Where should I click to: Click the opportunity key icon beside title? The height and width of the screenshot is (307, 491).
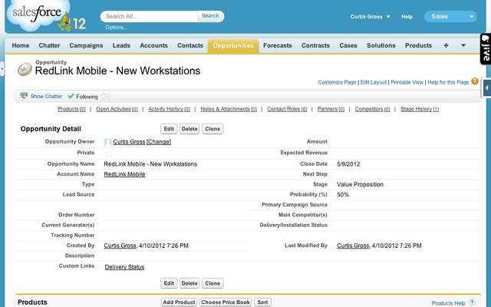tap(24, 70)
